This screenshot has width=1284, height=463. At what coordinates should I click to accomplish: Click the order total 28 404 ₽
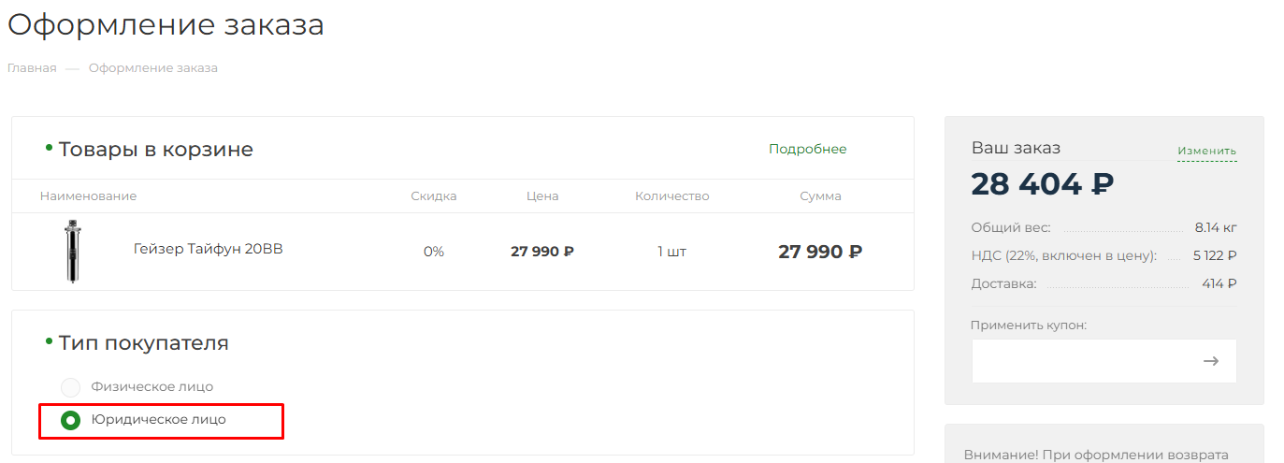click(1042, 184)
